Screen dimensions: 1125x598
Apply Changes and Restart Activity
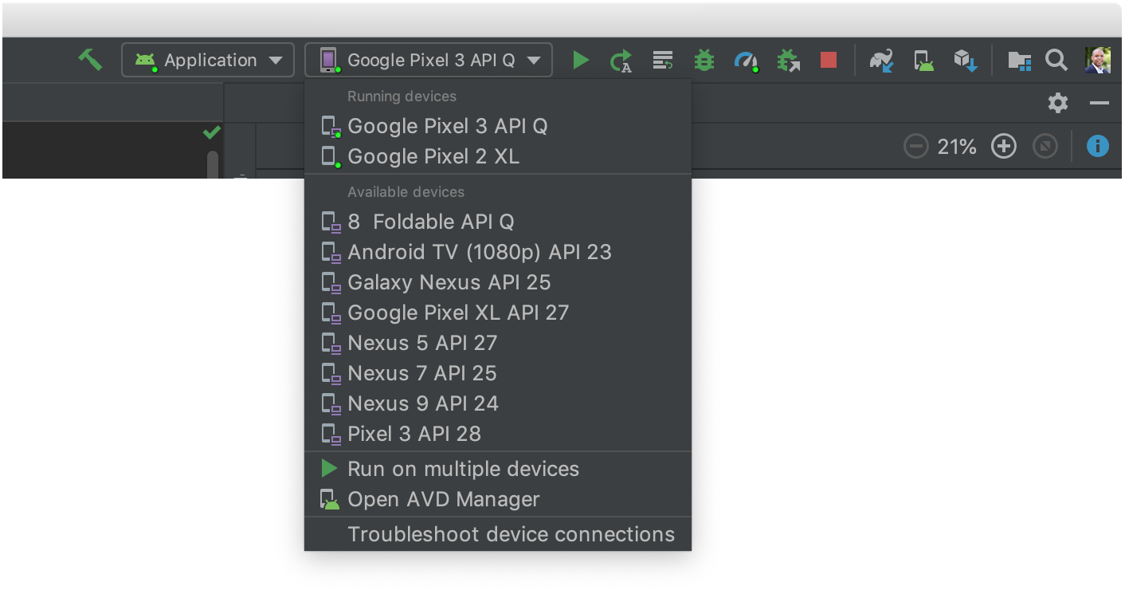pyautogui.click(x=621, y=60)
